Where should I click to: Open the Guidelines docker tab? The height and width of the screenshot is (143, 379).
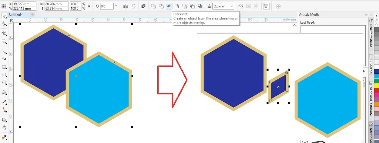pyautogui.click(x=371, y=65)
